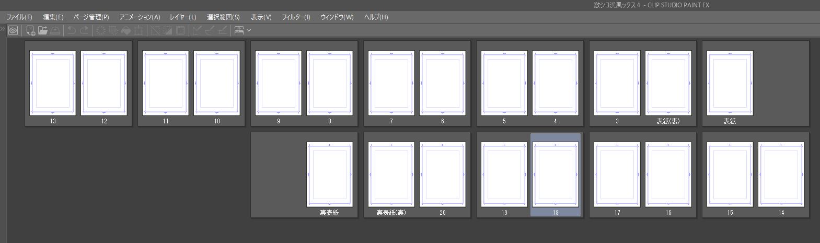Viewport: 820px width, 243px height.
Task: Open the ページ管理(P) menu
Action: [91, 17]
